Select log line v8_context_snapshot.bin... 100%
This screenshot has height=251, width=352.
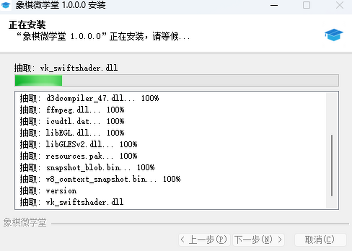[100, 179]
